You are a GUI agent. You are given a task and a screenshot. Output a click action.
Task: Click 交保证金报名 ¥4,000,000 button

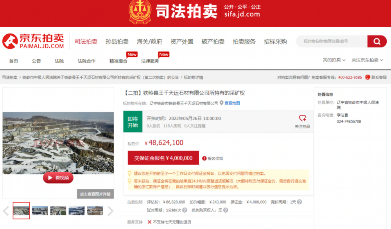163,158
